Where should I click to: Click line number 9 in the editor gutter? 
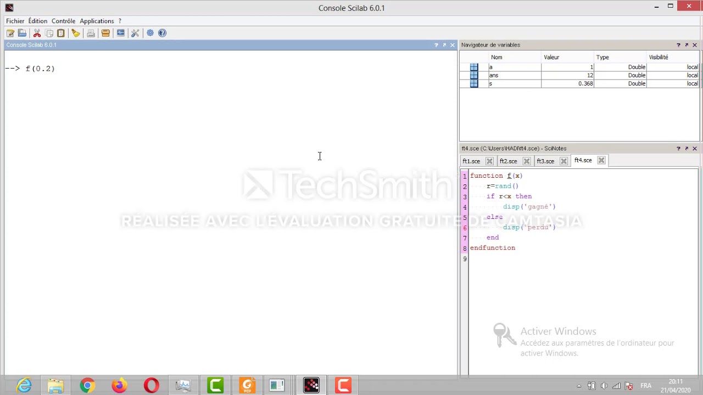(x=465, y=259)
